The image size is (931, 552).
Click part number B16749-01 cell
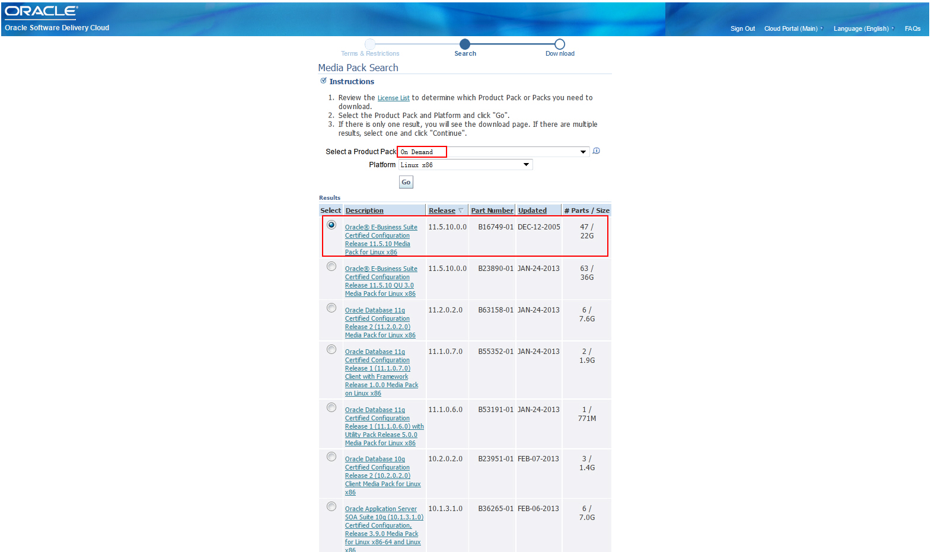(496, 227)
